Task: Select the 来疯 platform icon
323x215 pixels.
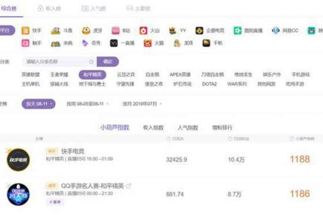Action: click(56, 43)
